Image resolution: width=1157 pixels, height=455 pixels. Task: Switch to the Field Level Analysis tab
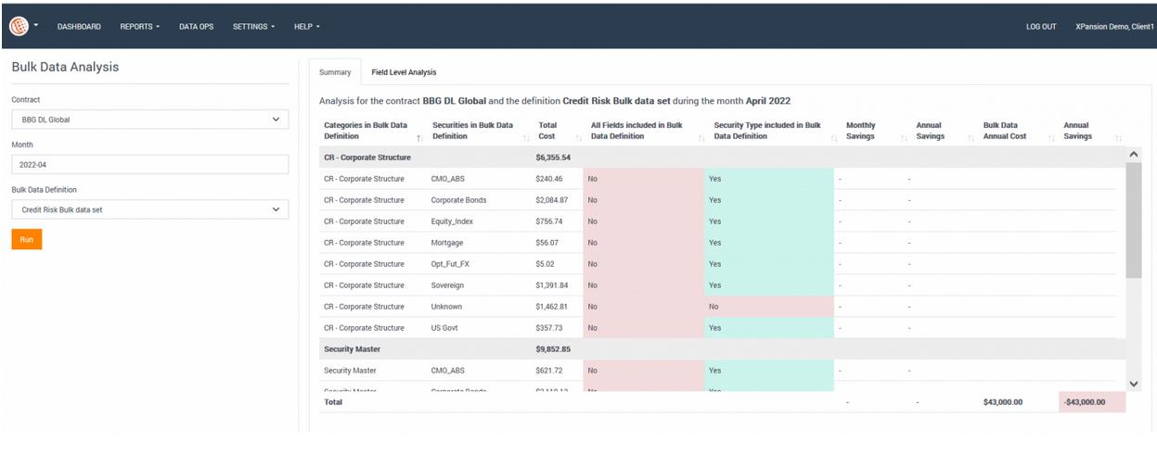(x=404, y=72)
